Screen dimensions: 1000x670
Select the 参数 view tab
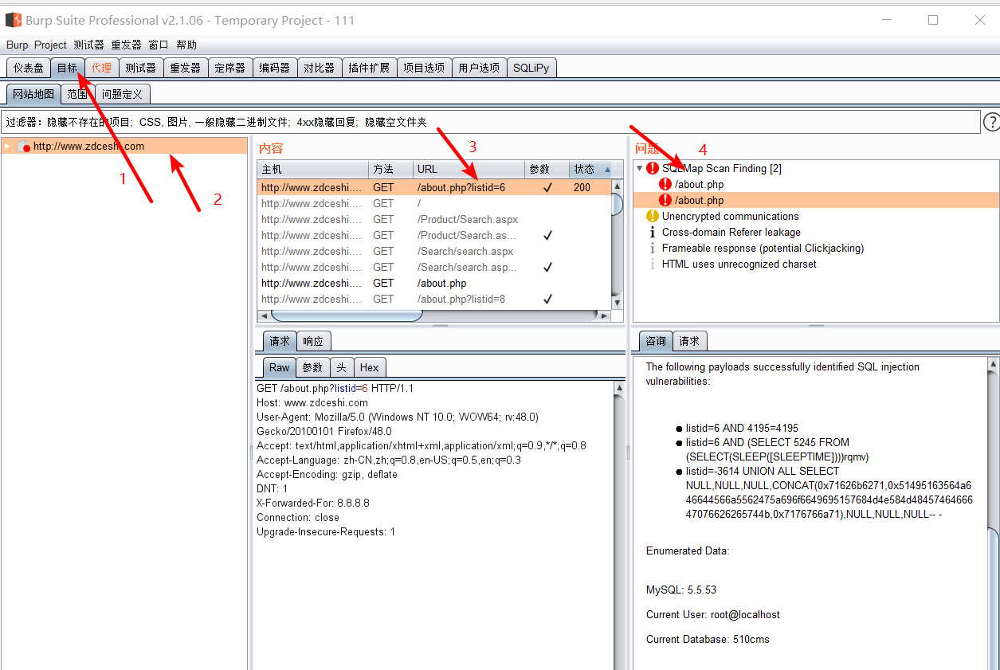tap(312, 367)
